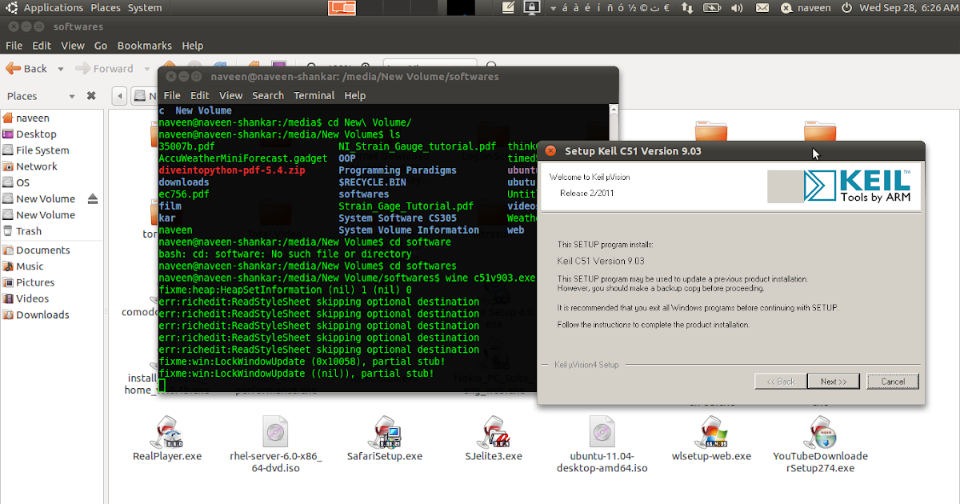Select wlsetup-web.exe file icon

[x=711, y=432]
